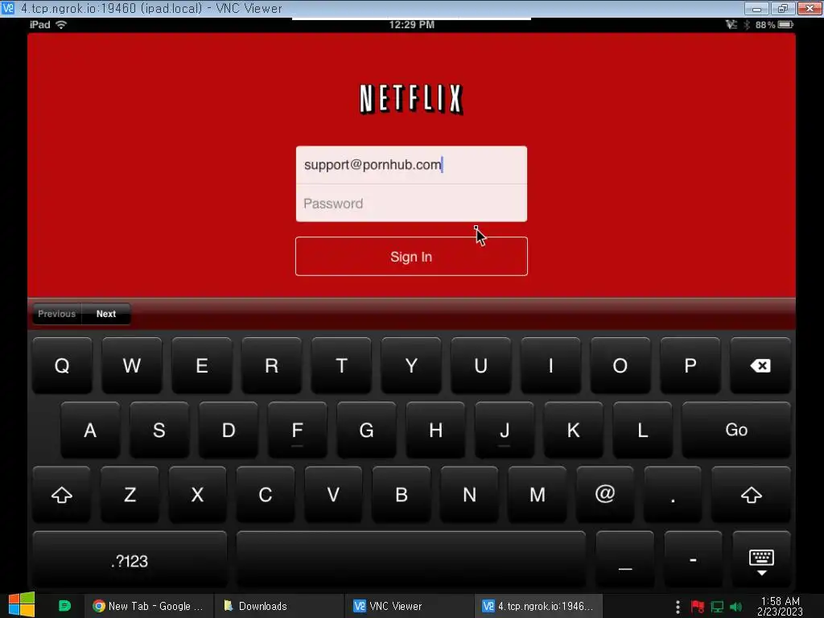
Task: Tap the Q key on keyboard
Action: [x=62, y=365]
